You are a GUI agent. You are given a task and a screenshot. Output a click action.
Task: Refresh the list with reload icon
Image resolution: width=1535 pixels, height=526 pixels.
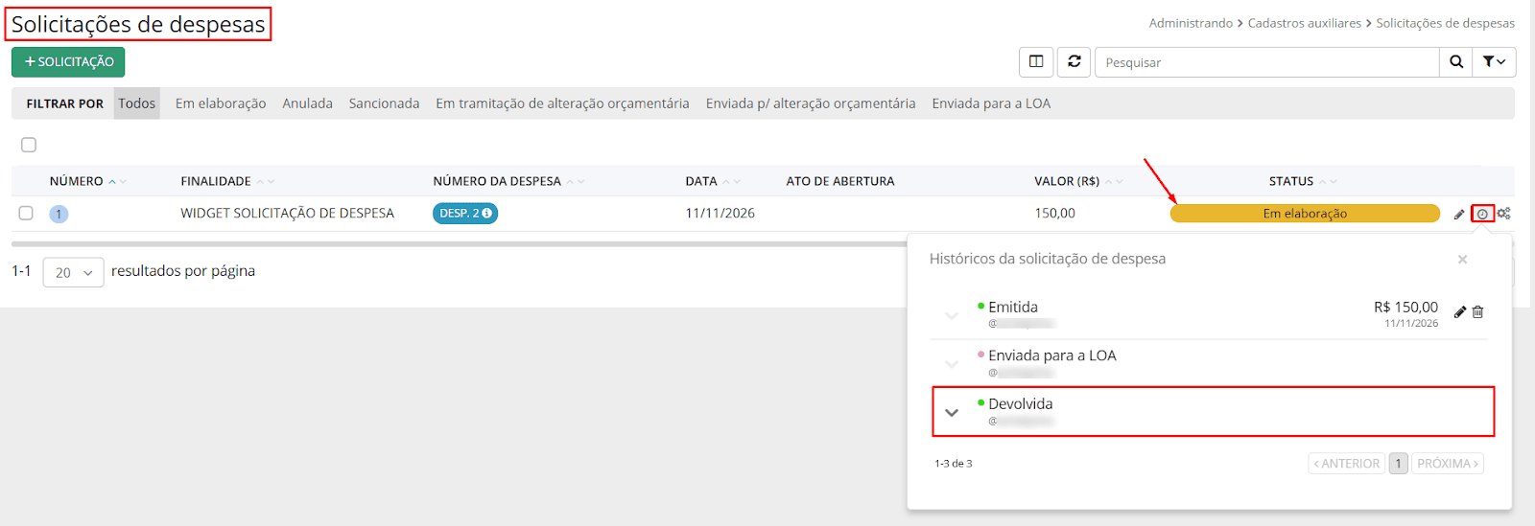pos(1074,62)
